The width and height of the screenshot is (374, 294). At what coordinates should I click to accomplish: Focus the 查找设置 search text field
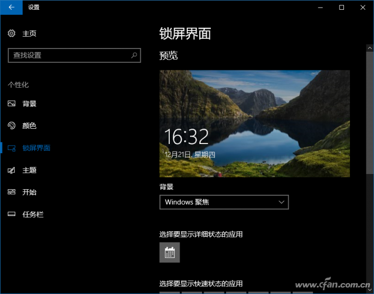68,55
